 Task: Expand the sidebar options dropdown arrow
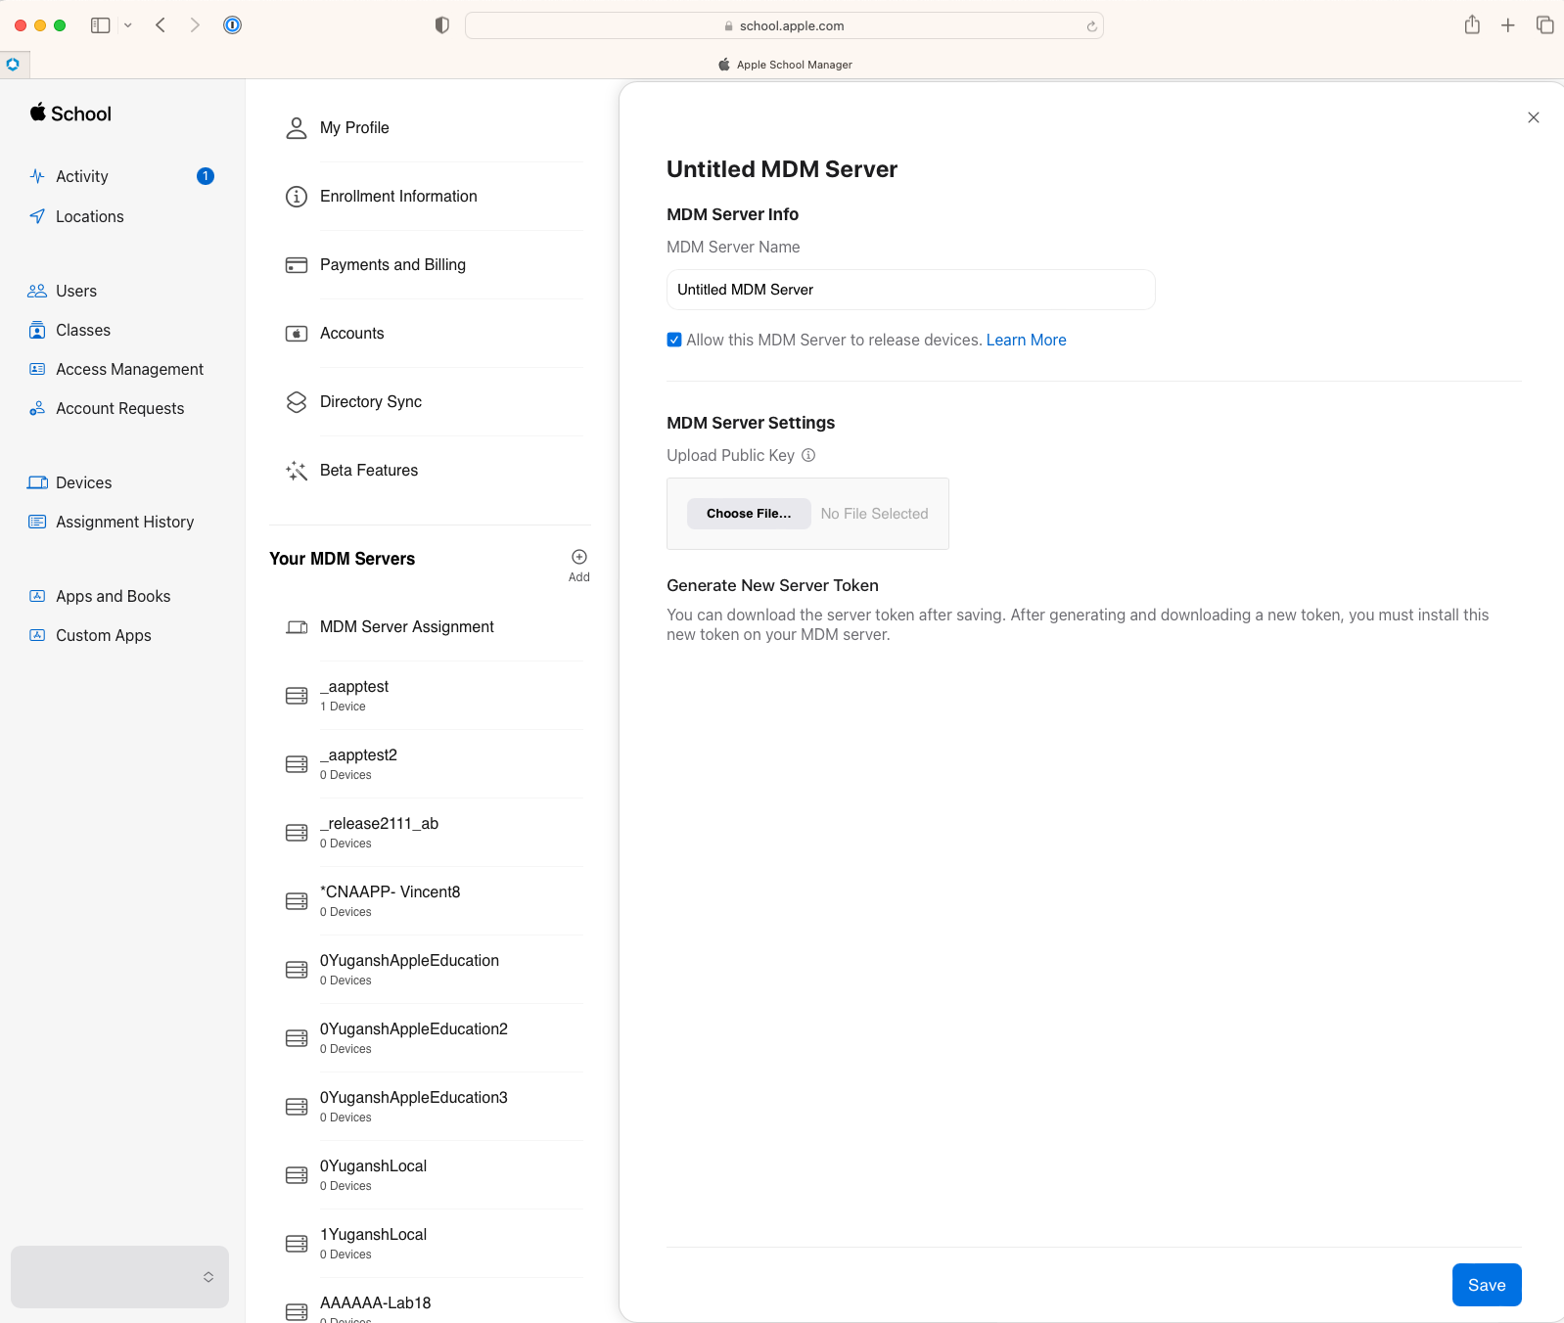(x=128, y=25)
